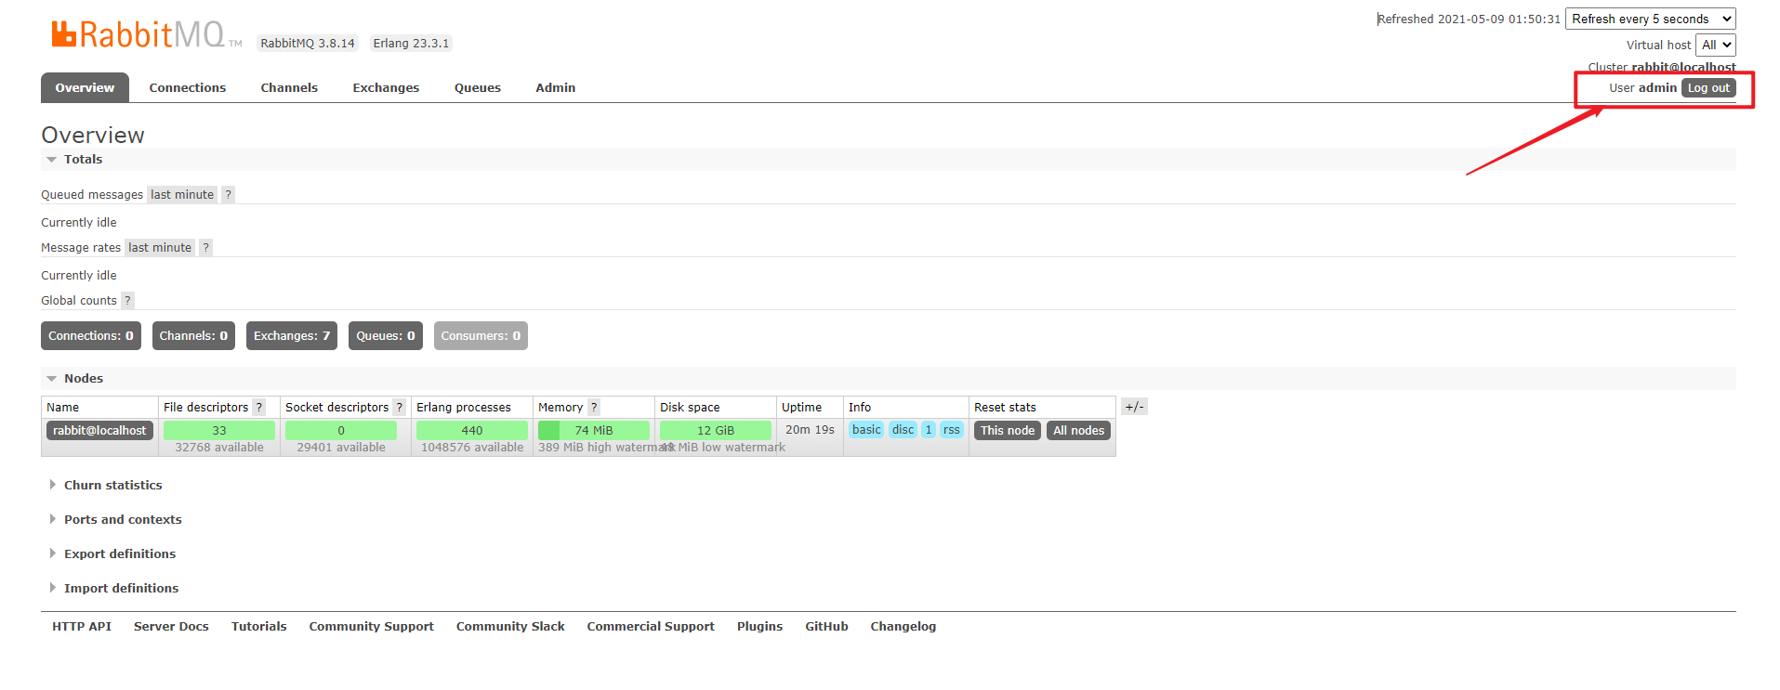Click the Exchanges: 7 count button
Viewport: 1780px width, 690px height.
[292, 335]
